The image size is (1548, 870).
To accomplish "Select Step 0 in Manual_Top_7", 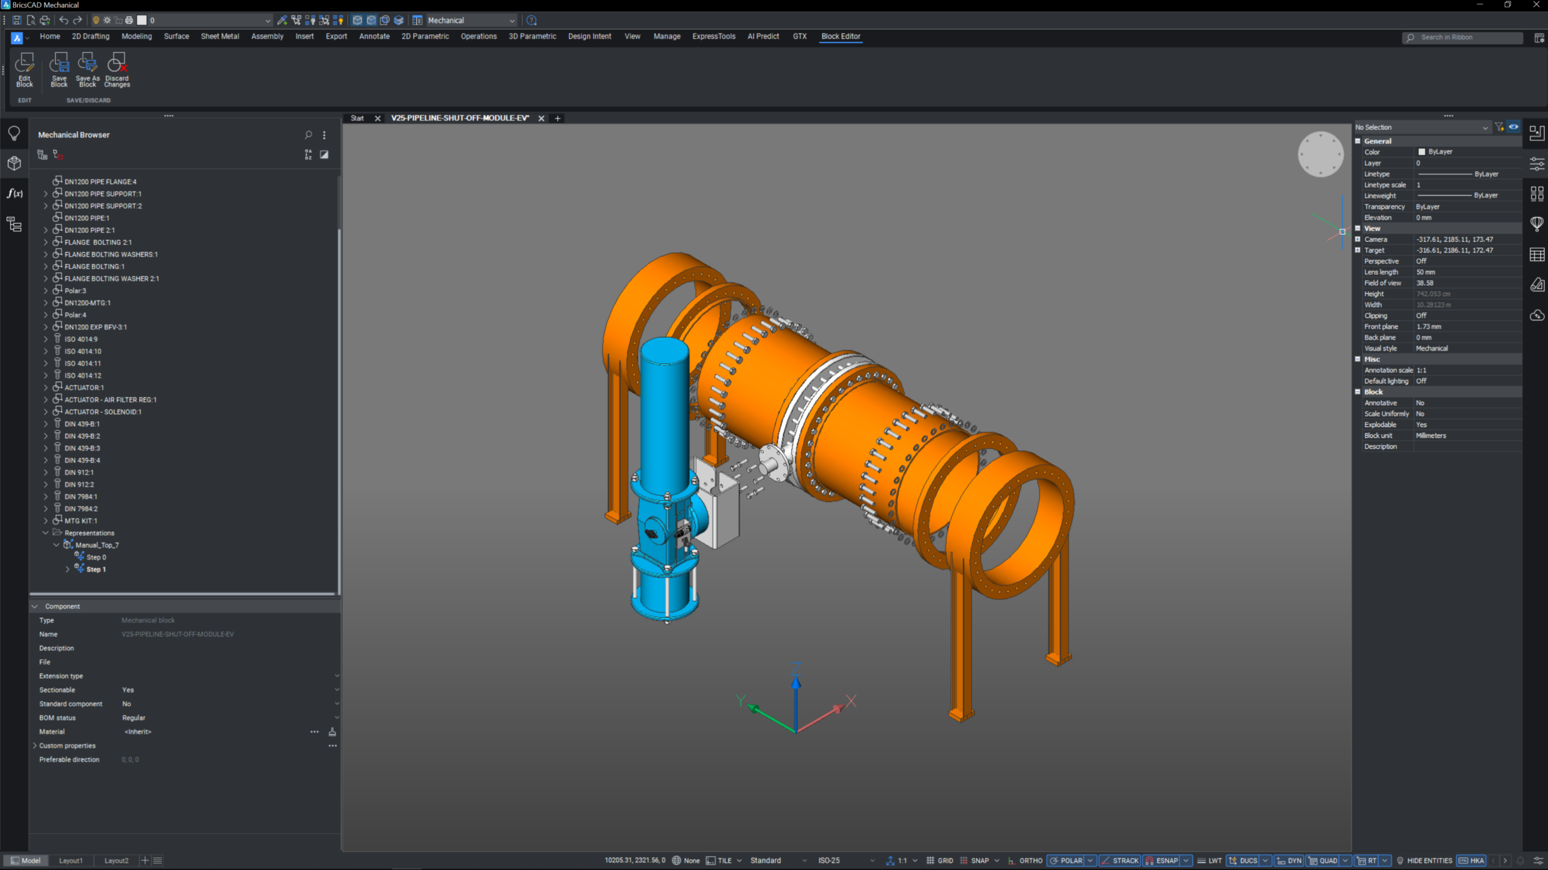I will 96,557.
